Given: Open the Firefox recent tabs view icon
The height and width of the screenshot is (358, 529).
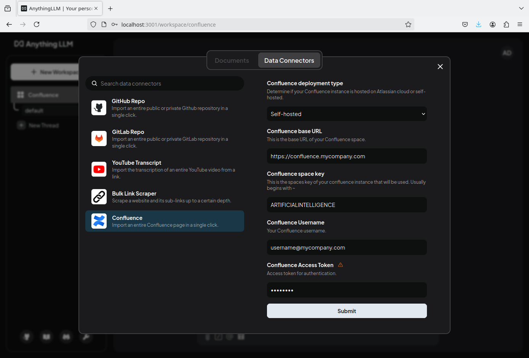Looking at the screenshot, I should pos(8,8).
